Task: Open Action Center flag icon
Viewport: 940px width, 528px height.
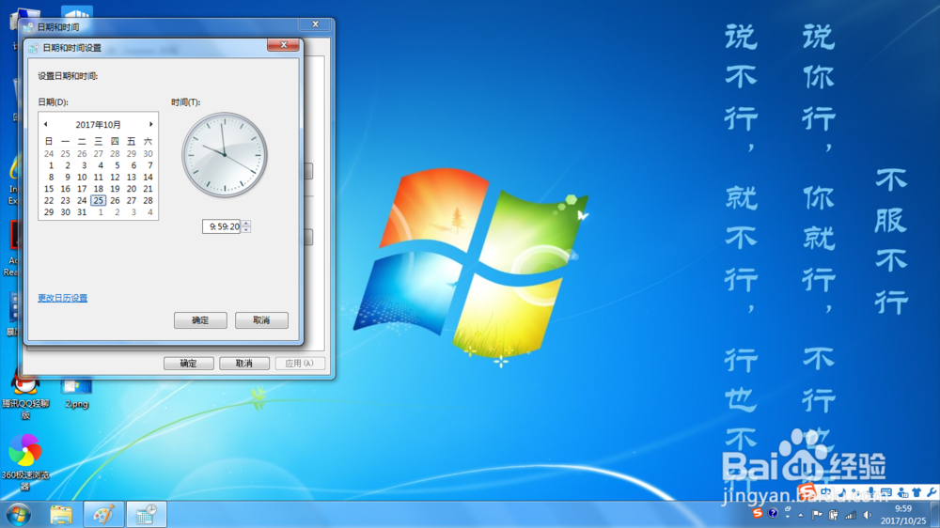Action: 817,514
